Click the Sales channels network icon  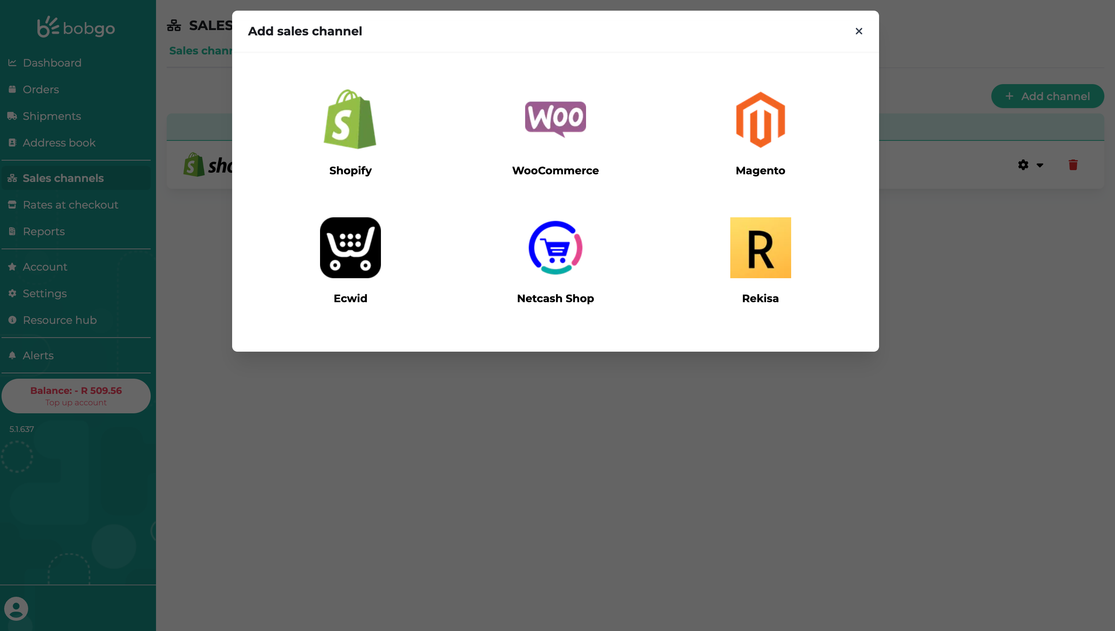(x=12, y=178)
